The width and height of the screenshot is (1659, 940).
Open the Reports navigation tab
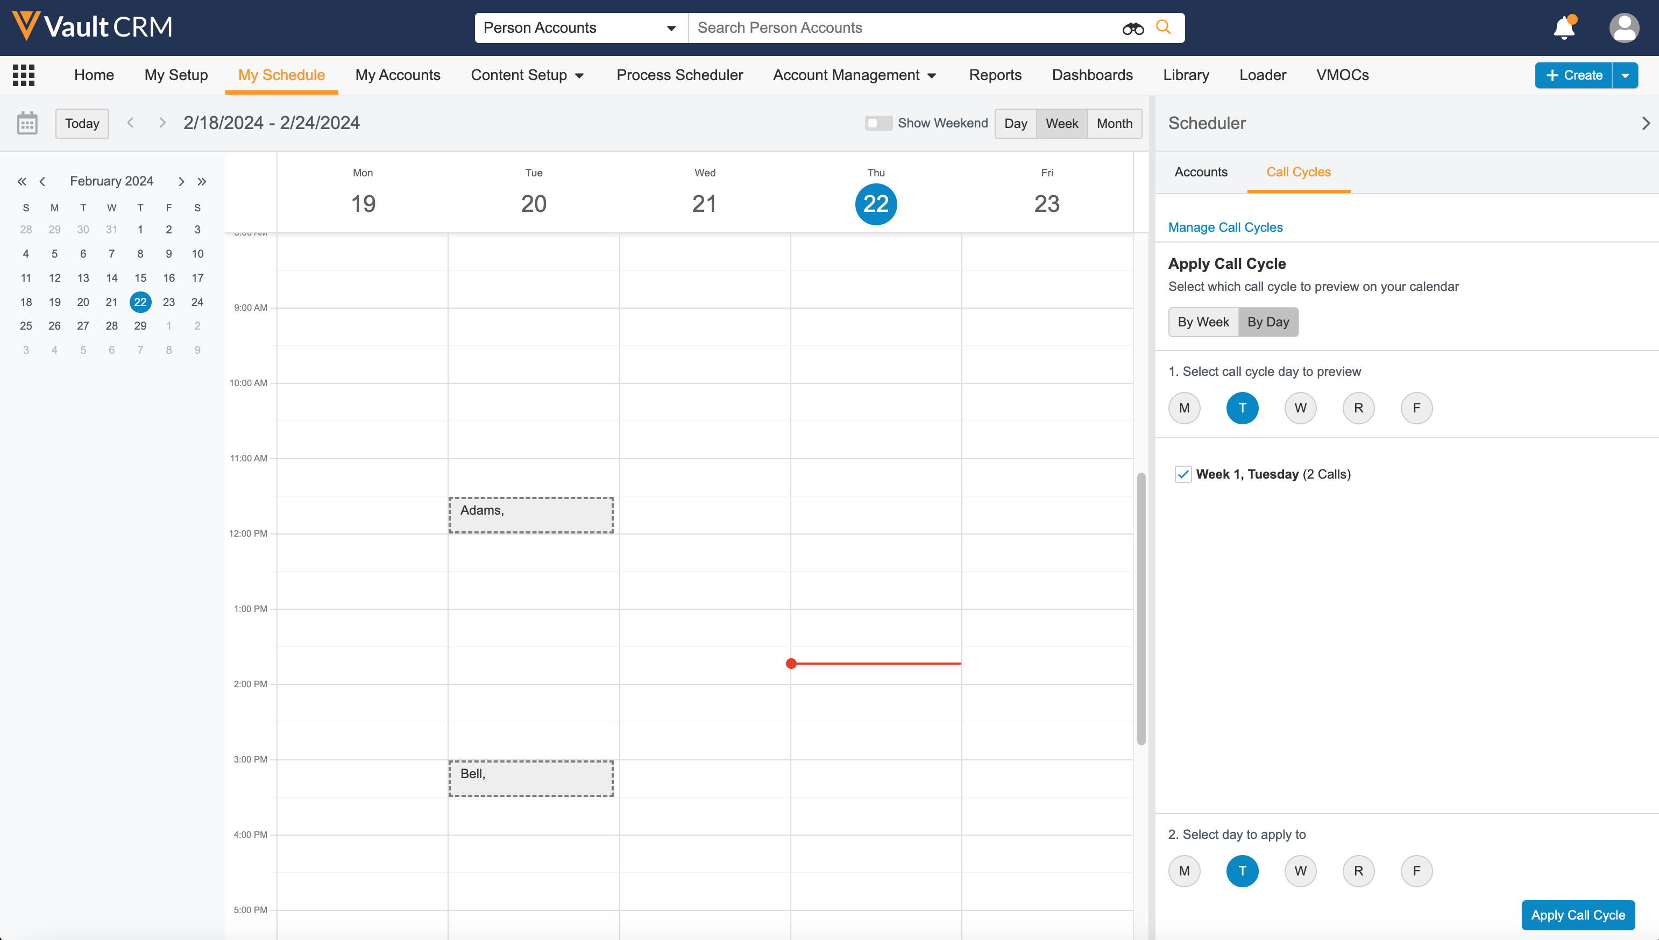[995, 75]
